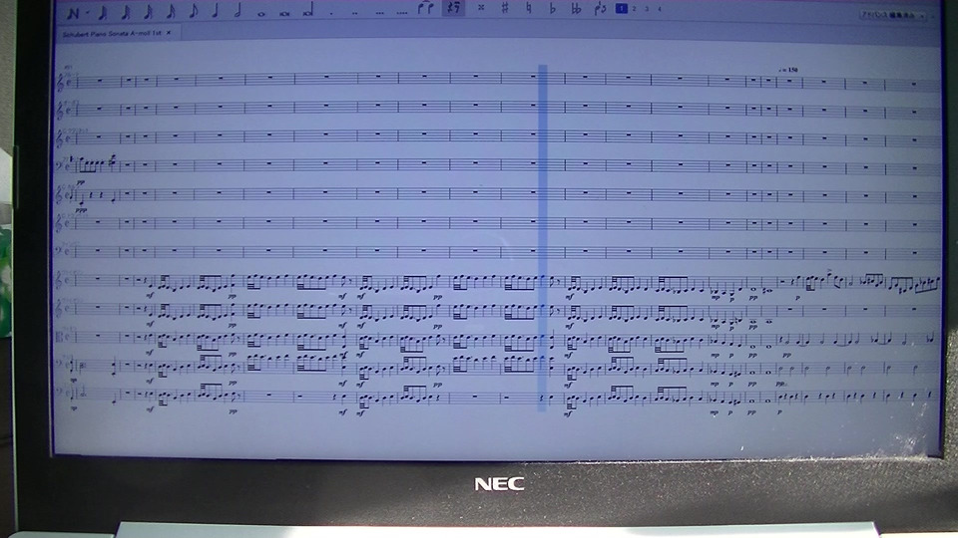Apply triple augmentation dot
Viewport: 958px width, 538px height.
tap(379, 13)
